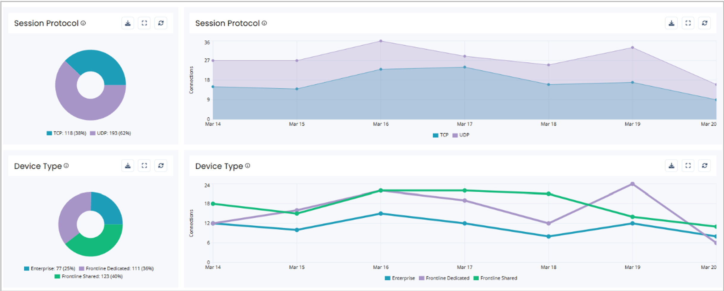Click info icon beside Device Type donut title

66,166
